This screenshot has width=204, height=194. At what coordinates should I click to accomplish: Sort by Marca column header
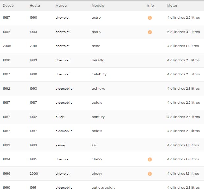[x=61, y=6]
